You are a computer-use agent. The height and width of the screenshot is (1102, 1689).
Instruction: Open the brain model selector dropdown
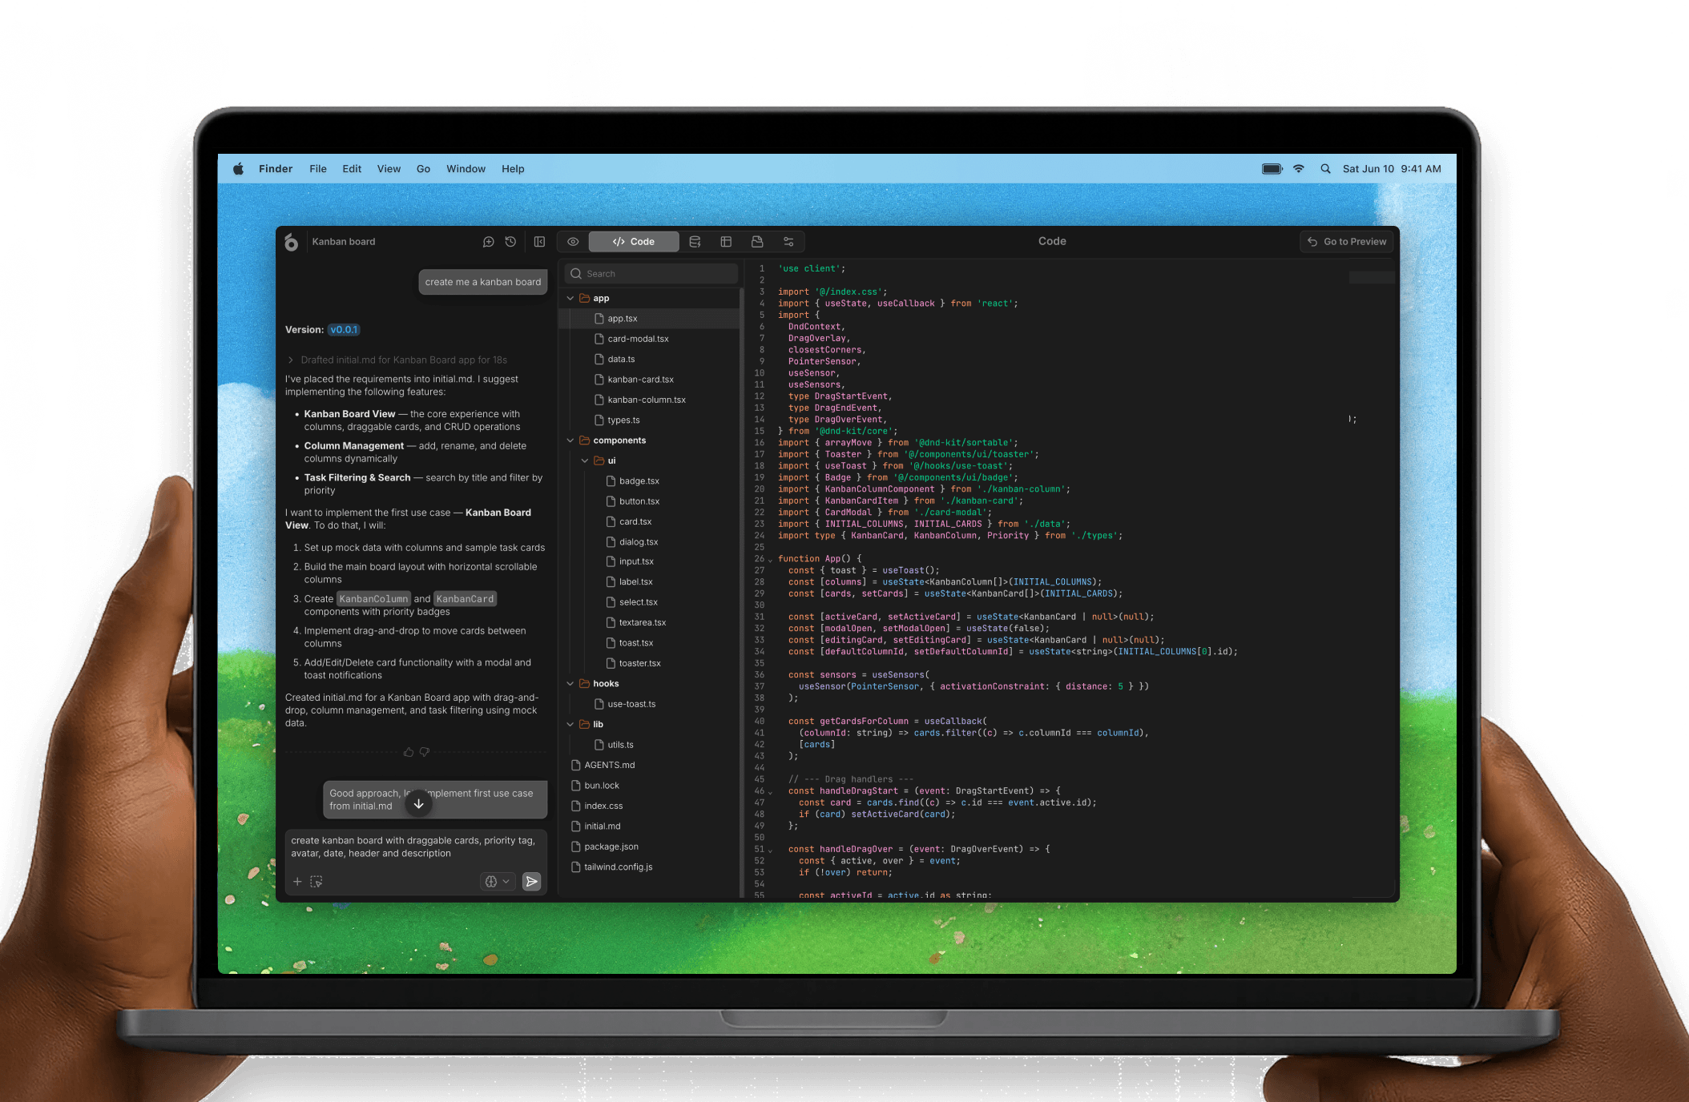click(x=497, y=882)
